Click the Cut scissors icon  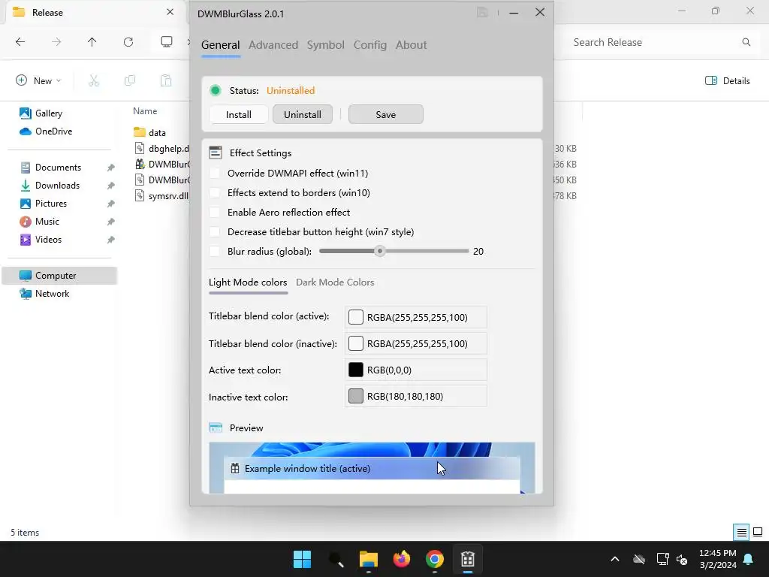(x=94, y=80)
